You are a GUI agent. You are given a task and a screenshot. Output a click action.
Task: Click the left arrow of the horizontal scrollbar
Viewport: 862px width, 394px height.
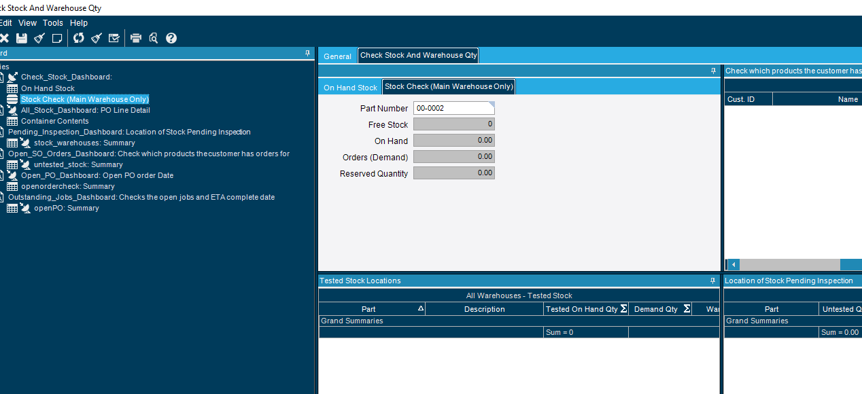click(x=733, y=264)
